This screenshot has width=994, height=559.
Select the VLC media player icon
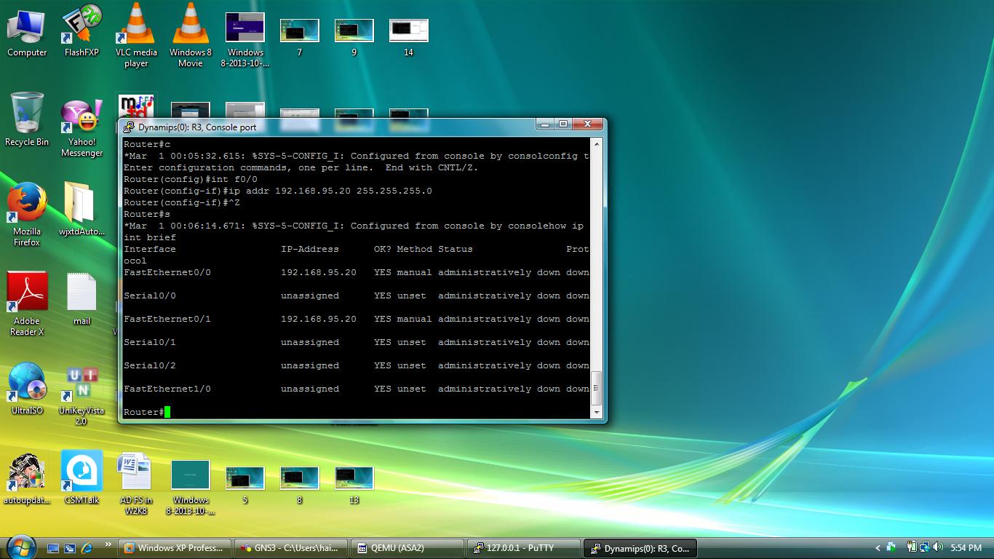[136, 27]
